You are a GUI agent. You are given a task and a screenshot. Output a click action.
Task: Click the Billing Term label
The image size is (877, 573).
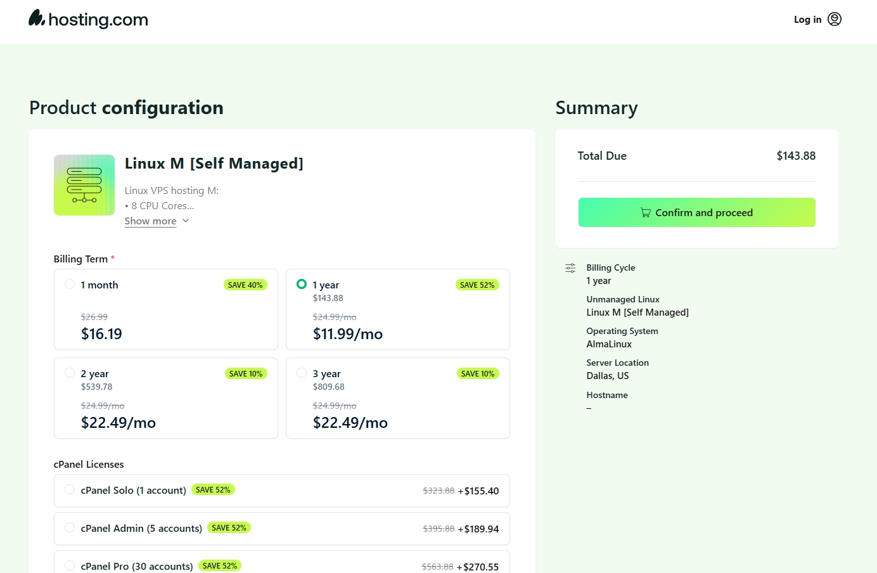80,259
